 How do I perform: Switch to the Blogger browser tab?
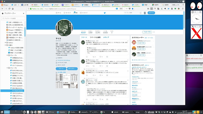coord(5,5)
